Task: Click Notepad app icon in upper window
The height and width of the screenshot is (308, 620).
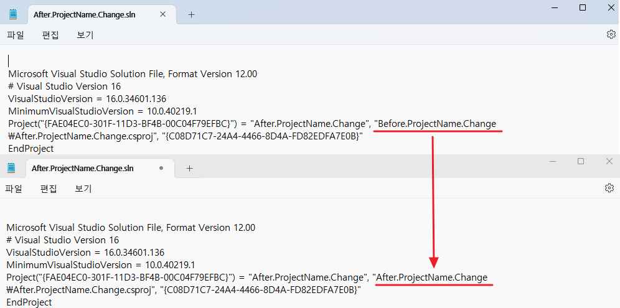Action: 14,14
